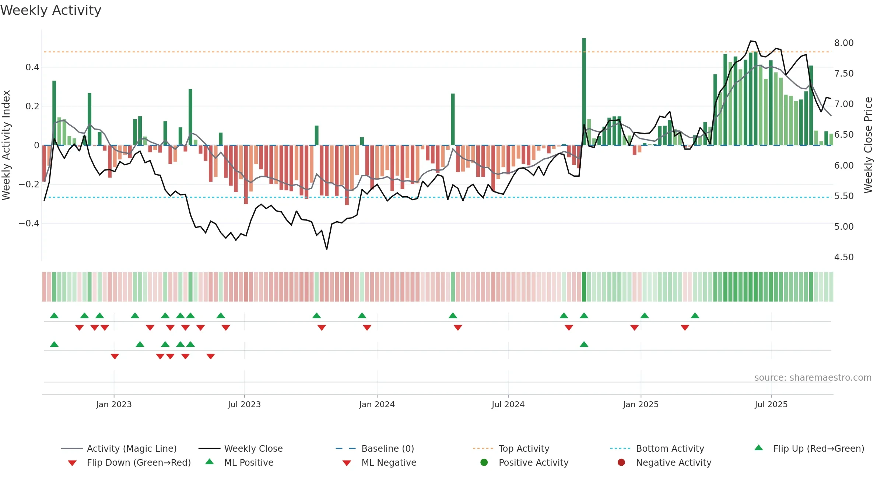The image size is (884, 497).
Task: Click the Weekly Close Price axis title
Action: [868, 145]
